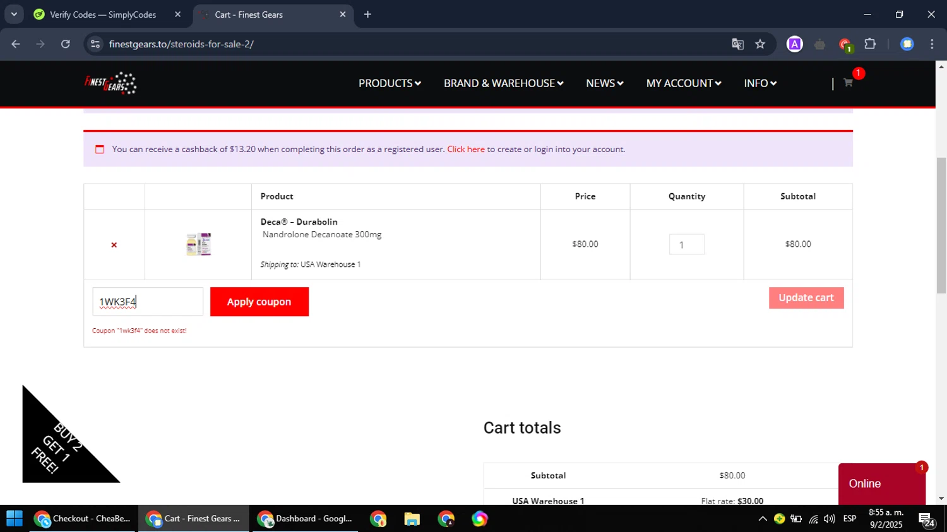Switch to Dashboard - Googl... taskbar window
Image resolution: width=947 pixels, height=532 pixels.
tap(306, 519)
